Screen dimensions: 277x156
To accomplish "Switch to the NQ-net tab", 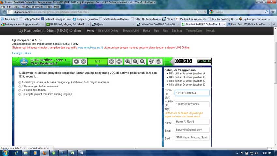I will tap(113, 24).
